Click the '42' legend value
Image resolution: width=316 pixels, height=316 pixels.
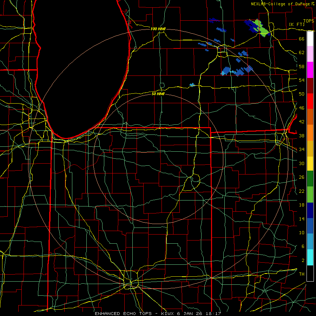pyautogui.click(x=302, y=122)
